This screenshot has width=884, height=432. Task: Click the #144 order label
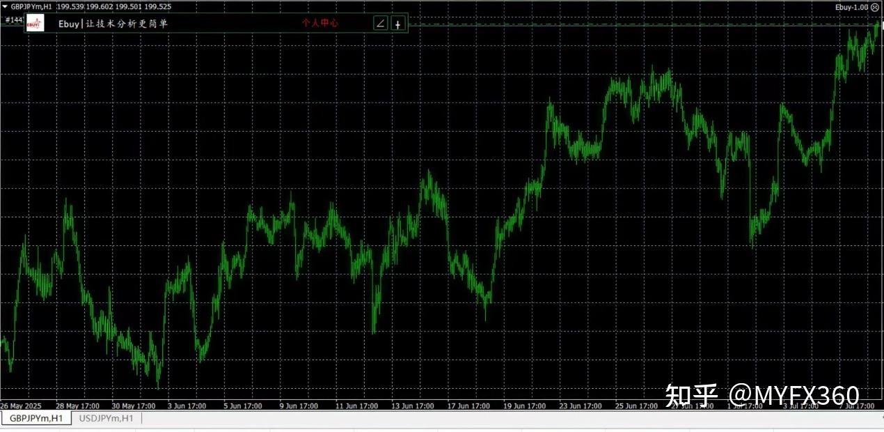pos(14,20)
